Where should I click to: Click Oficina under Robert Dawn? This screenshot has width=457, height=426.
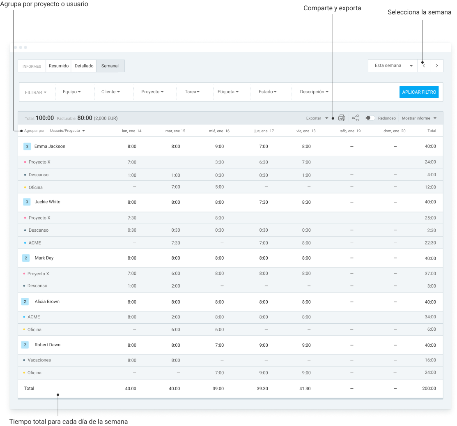[x=34, y=373]
